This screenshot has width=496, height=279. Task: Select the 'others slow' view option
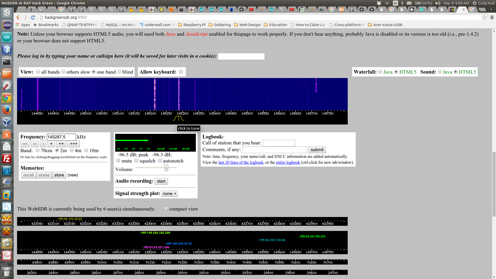pyautogui.click(x=64, y=72)
